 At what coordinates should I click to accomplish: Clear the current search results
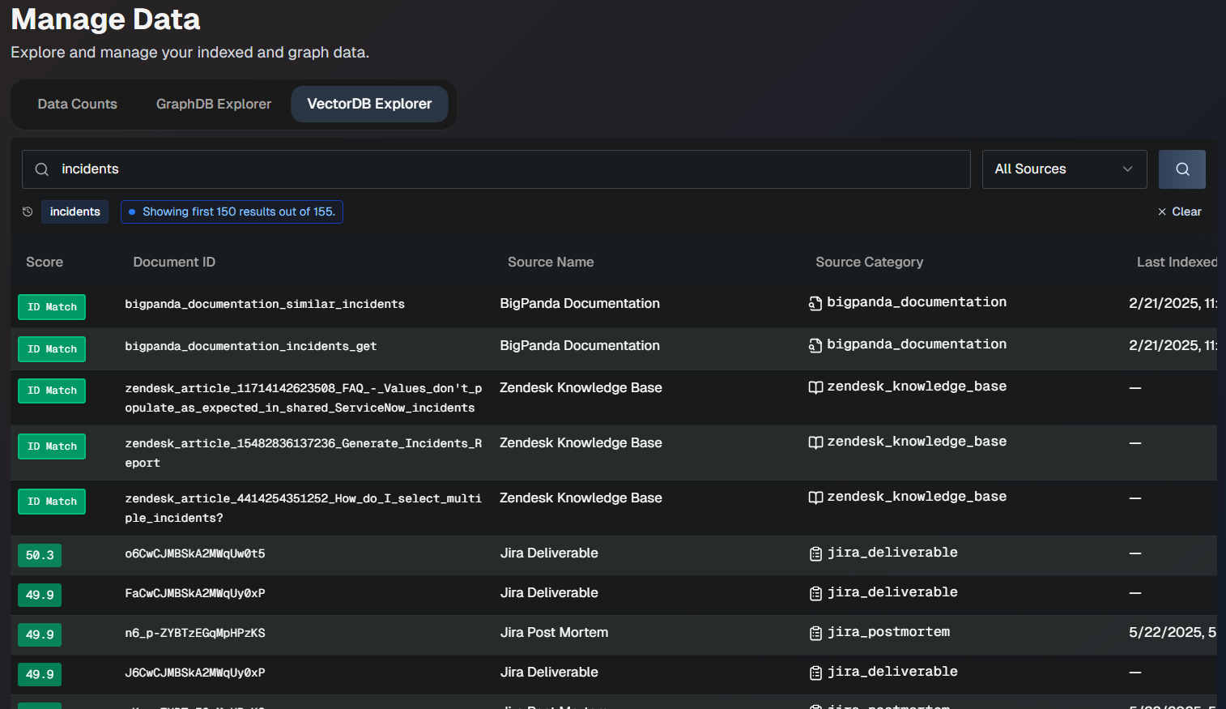tap(1179, 211)
